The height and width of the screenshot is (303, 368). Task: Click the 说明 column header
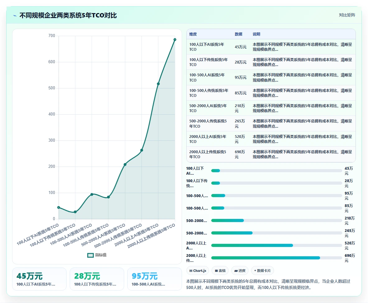click(256, 34)
